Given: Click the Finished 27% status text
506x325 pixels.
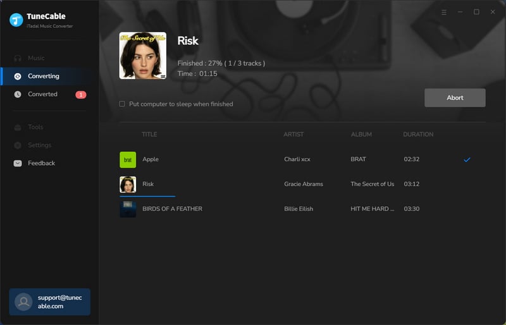Looking at the screenshot, I should pos(221,63).
